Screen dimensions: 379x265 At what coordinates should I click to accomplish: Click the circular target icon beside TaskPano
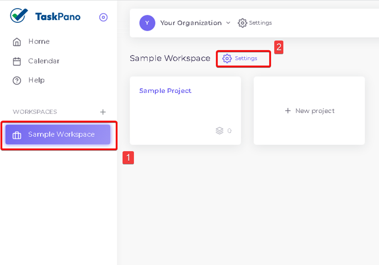click(x=104, y=17)
